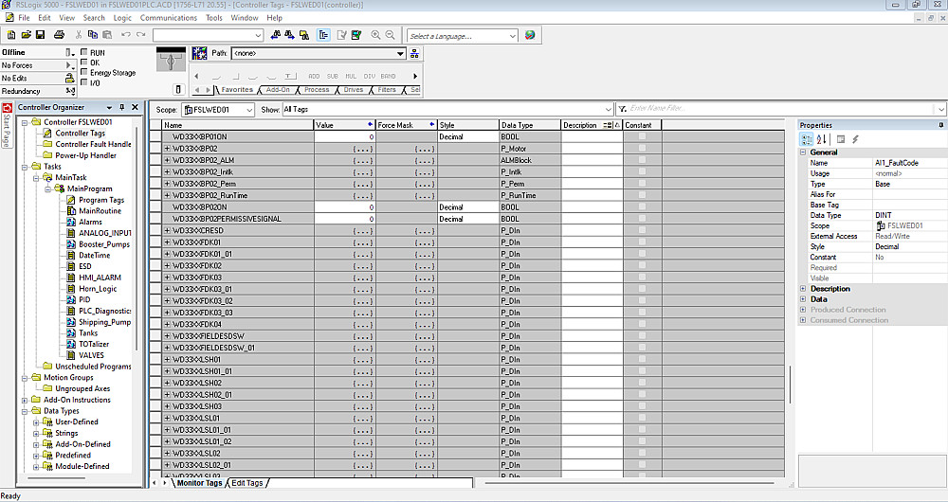Toggle Constant checkbox for WD33XBP02PERMISSIVESIGNAL
Screen dimensions: 948x502
tap(642, 219)
